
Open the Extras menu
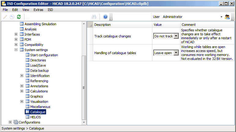point(38,10)
